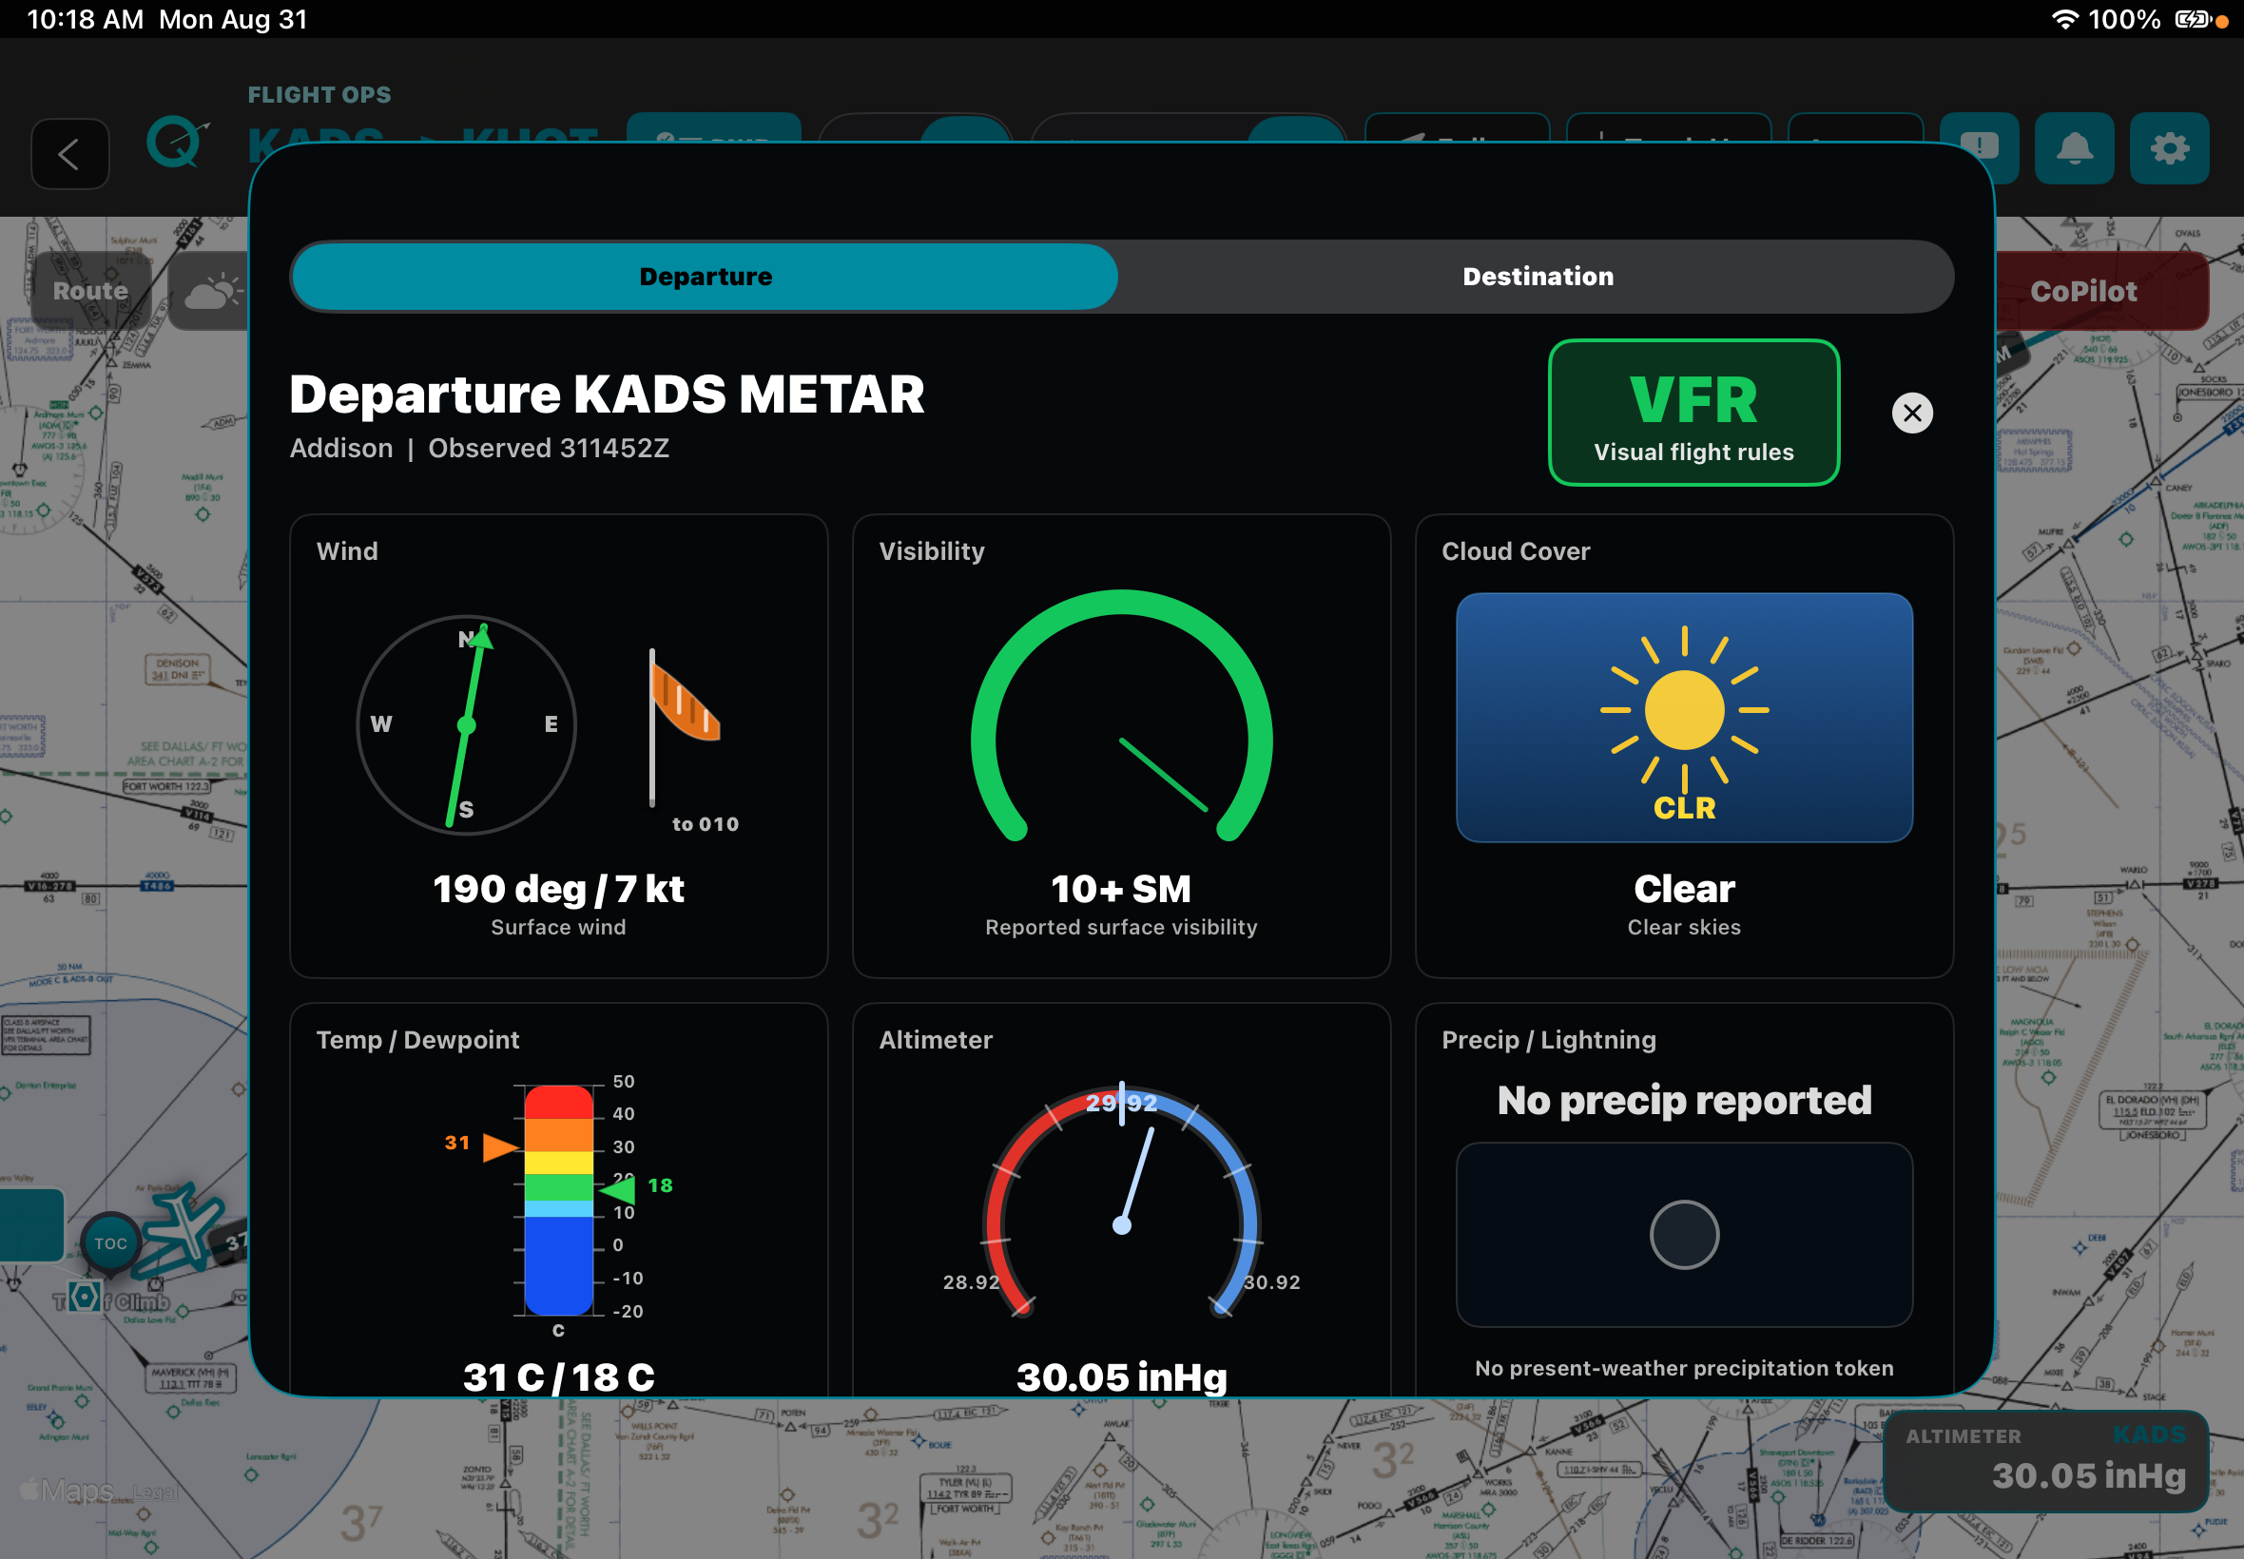
Task: Click the TOC waypoint marker on map
Action: [x=110, y=1243]
